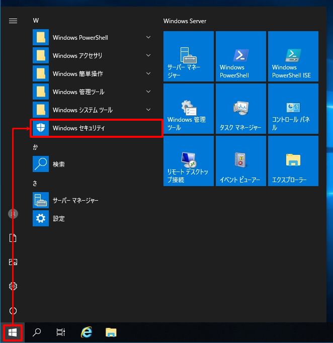Expand the Windows 簡単操作 folder chevron

pyautogui.click(x=148, y=73)
